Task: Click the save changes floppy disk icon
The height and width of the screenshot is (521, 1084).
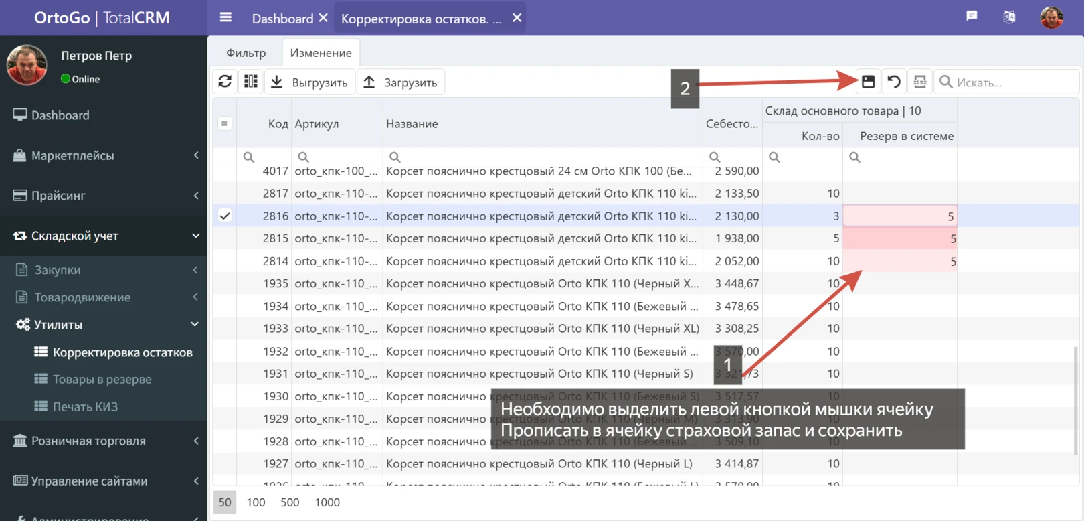Action: coord(868,82)
